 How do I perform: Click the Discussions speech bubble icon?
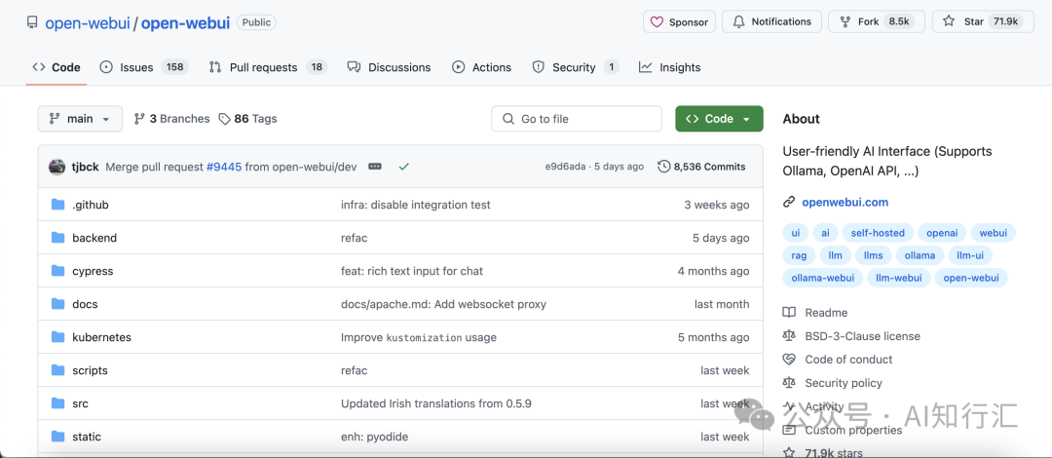[354, 67]
